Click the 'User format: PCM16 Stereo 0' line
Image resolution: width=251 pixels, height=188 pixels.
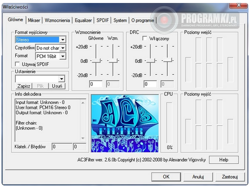pyautogui.click(x=43, y=107)
